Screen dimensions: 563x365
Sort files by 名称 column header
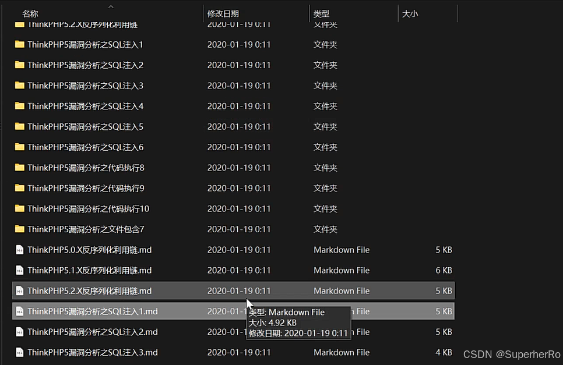(30, 13)
